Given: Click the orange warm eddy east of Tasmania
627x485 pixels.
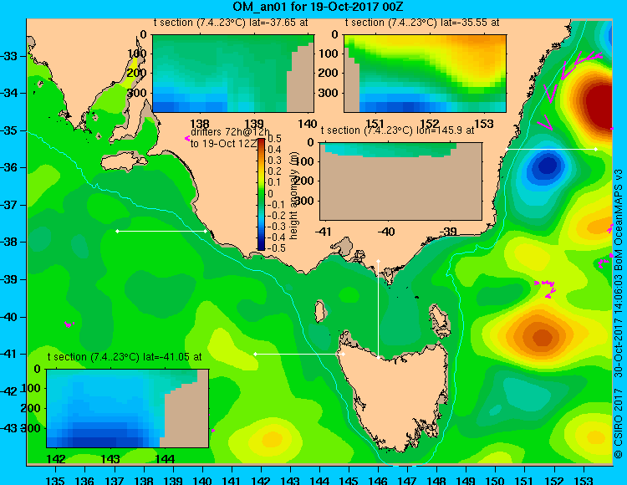Looking at the screenshot, I should click(x=542, y=337).
